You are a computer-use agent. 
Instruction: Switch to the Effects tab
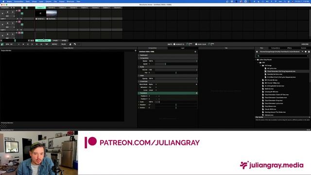pos(290,48)
